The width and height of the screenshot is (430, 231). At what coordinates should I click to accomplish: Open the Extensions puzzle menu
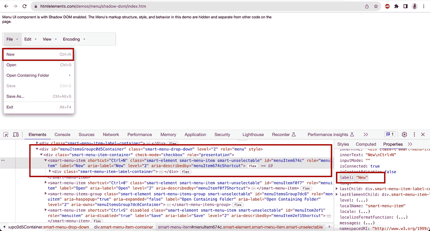coord(396,6)
